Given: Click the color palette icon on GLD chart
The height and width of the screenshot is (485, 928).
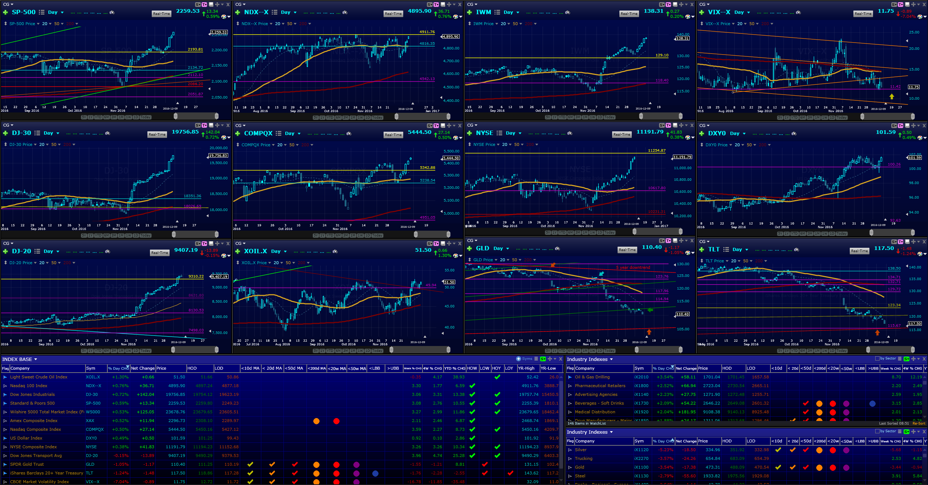Looking at the screenshot, I should tap(688, 253).
